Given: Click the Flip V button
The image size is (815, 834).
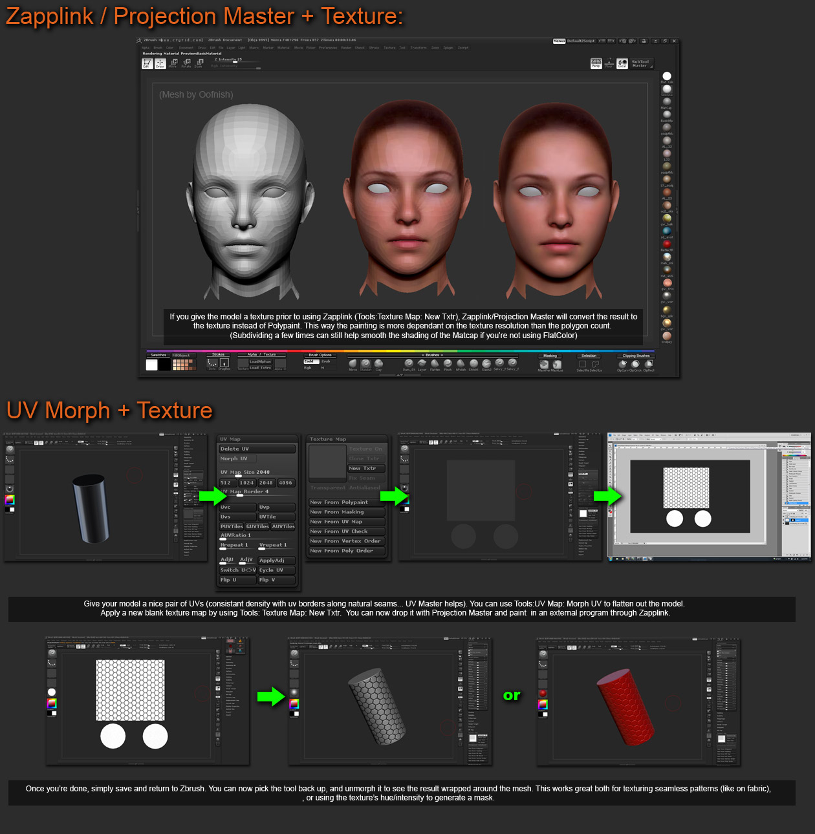Looking at the screenshot, I should click(277, 580).
